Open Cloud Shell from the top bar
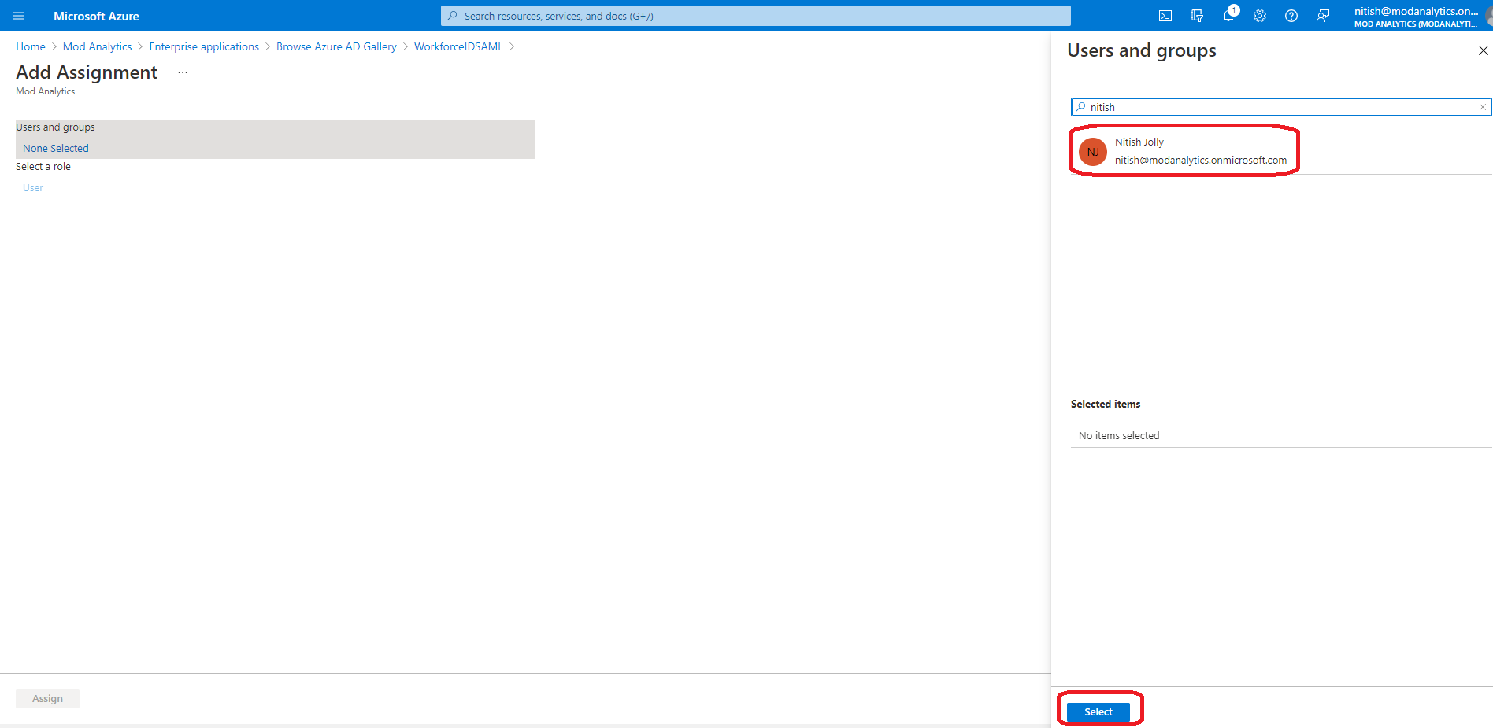The height and width of the screenshot is (728, 1493). [x=1165, y=16]
